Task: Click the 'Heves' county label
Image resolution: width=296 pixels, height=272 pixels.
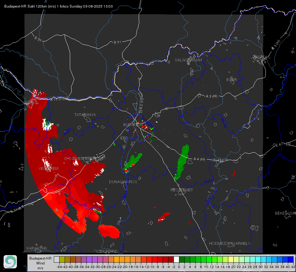Action: coord(224,123)
